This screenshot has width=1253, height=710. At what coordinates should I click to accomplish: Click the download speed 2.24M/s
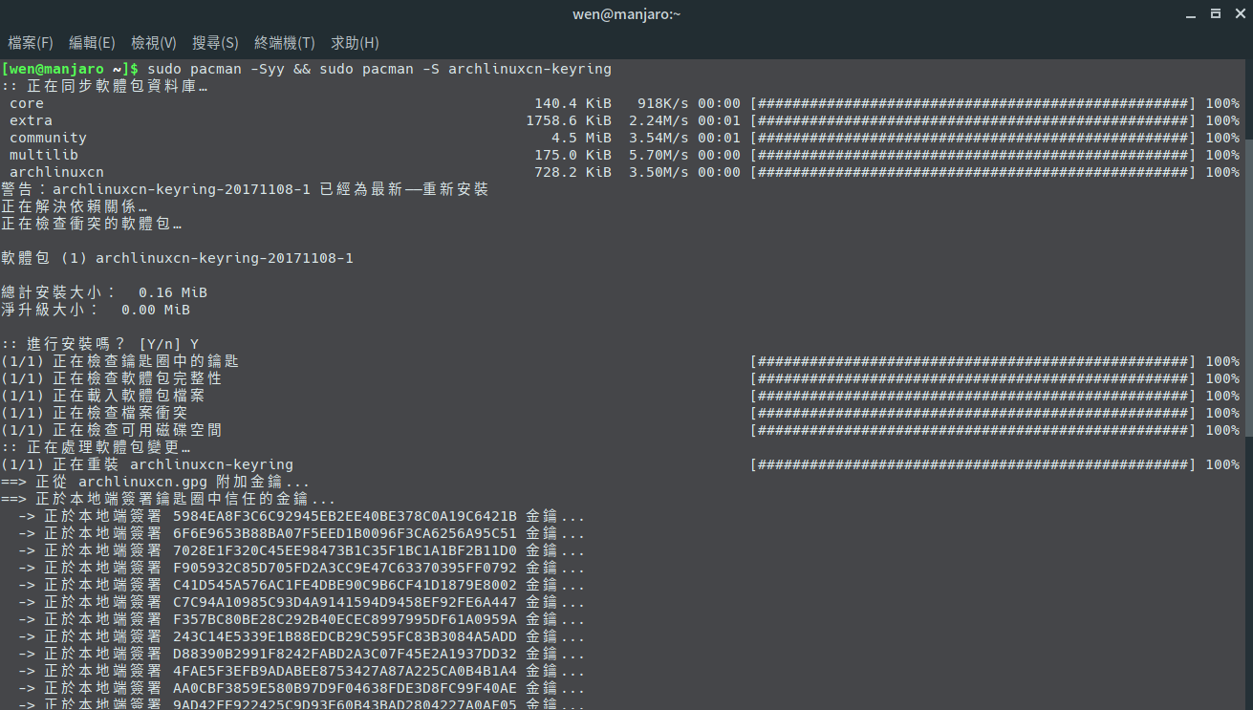click(659, 120)
